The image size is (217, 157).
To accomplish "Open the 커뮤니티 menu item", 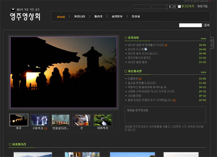I will click(x=79, y=16).
